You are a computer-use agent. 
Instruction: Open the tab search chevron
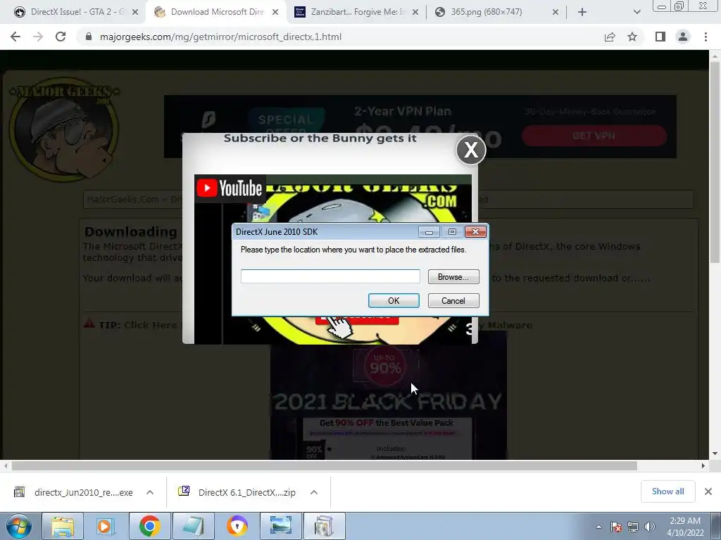637,13
